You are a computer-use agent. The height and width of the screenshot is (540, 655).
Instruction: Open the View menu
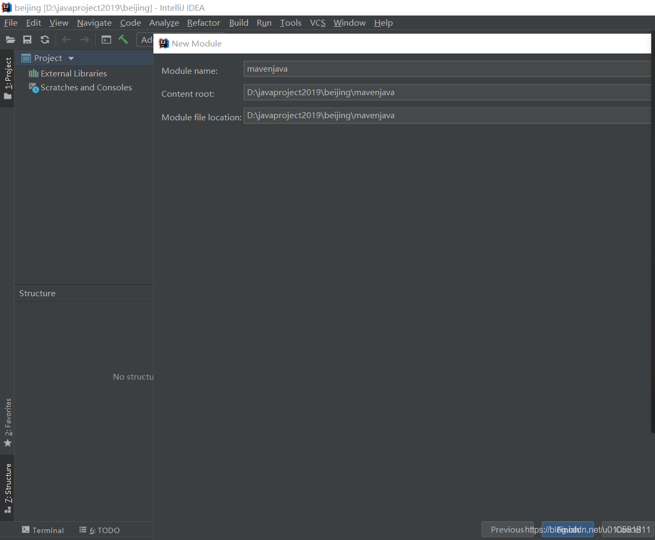coord(59,22)
